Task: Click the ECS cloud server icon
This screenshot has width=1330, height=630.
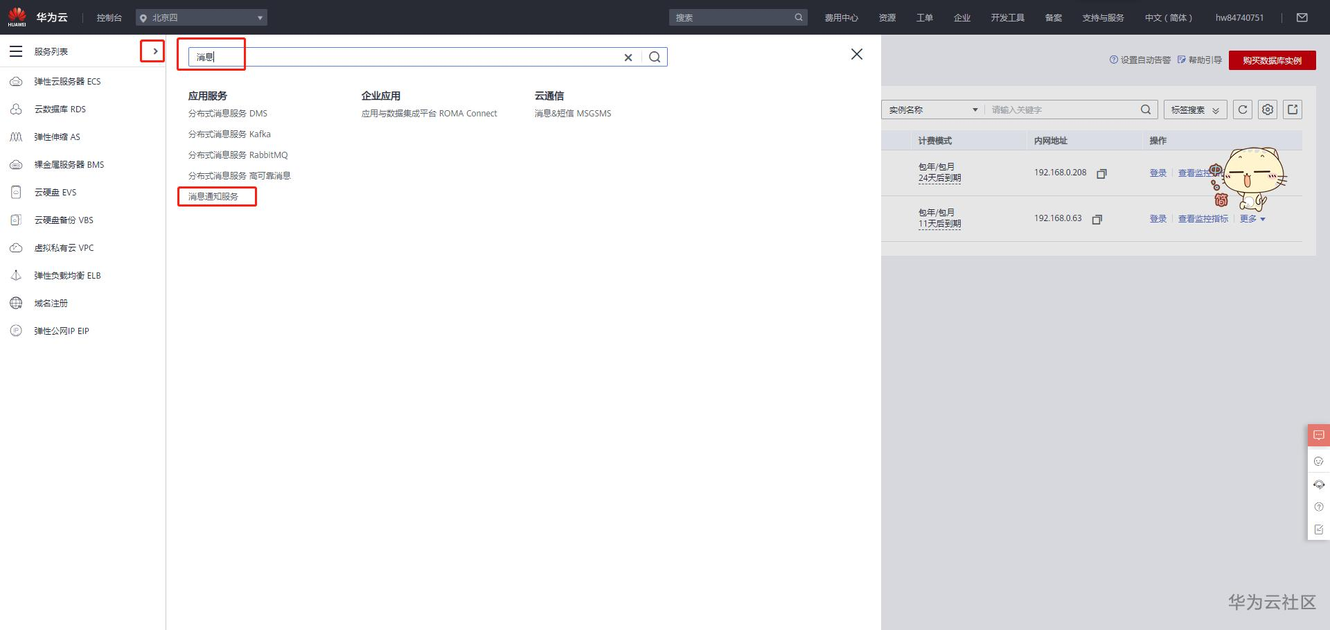Action: pos(16,82)
